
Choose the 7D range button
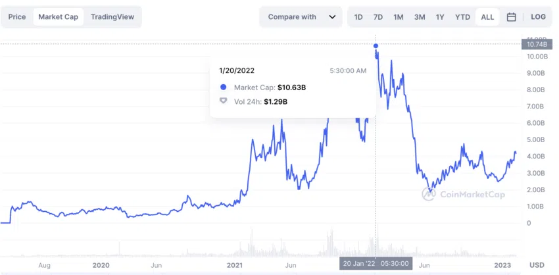[378, 16]
